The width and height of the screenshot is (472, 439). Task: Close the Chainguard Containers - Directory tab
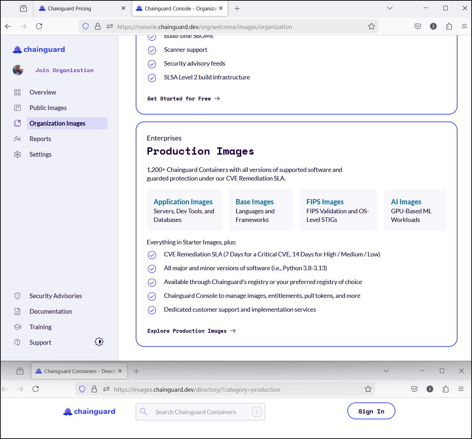click(120, 371)
